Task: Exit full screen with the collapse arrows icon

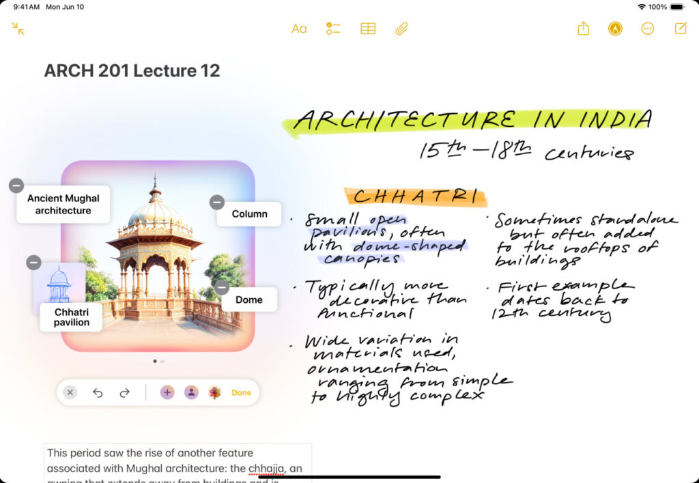Action: tap(18, 29)
